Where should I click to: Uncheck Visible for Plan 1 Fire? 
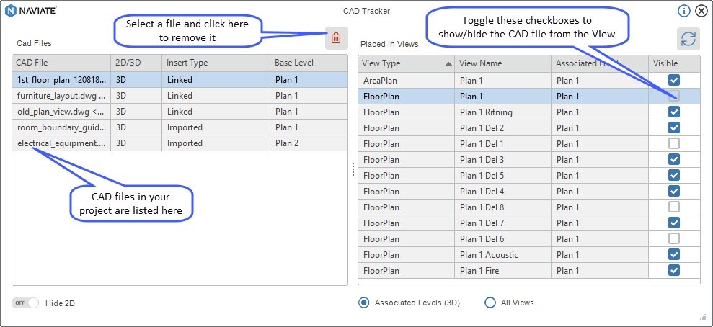click(674, 270)
